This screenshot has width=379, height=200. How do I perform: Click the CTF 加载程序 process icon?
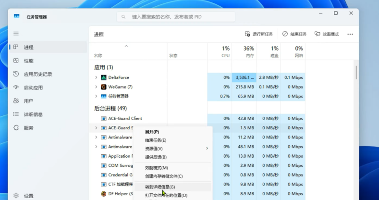click(x=104, y=185)
